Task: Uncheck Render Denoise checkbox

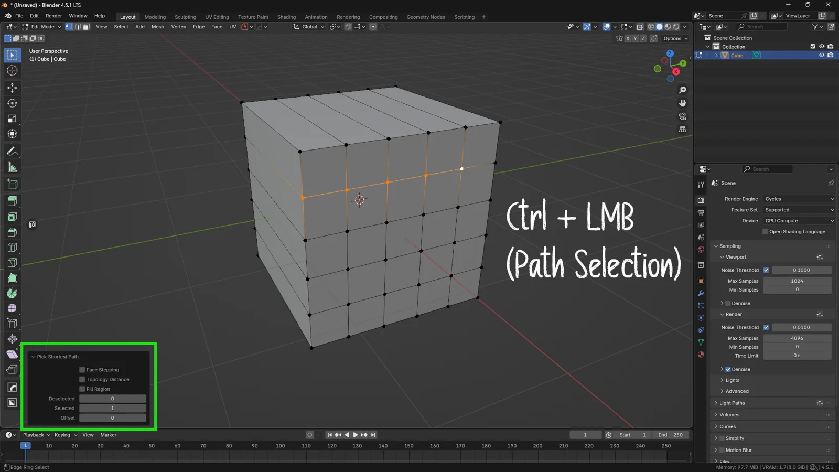Action: 728,369
